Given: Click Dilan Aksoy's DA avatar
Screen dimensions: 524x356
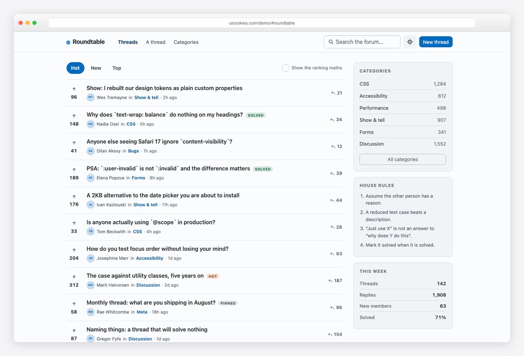Looking at the screenshot, I should 90,151.
